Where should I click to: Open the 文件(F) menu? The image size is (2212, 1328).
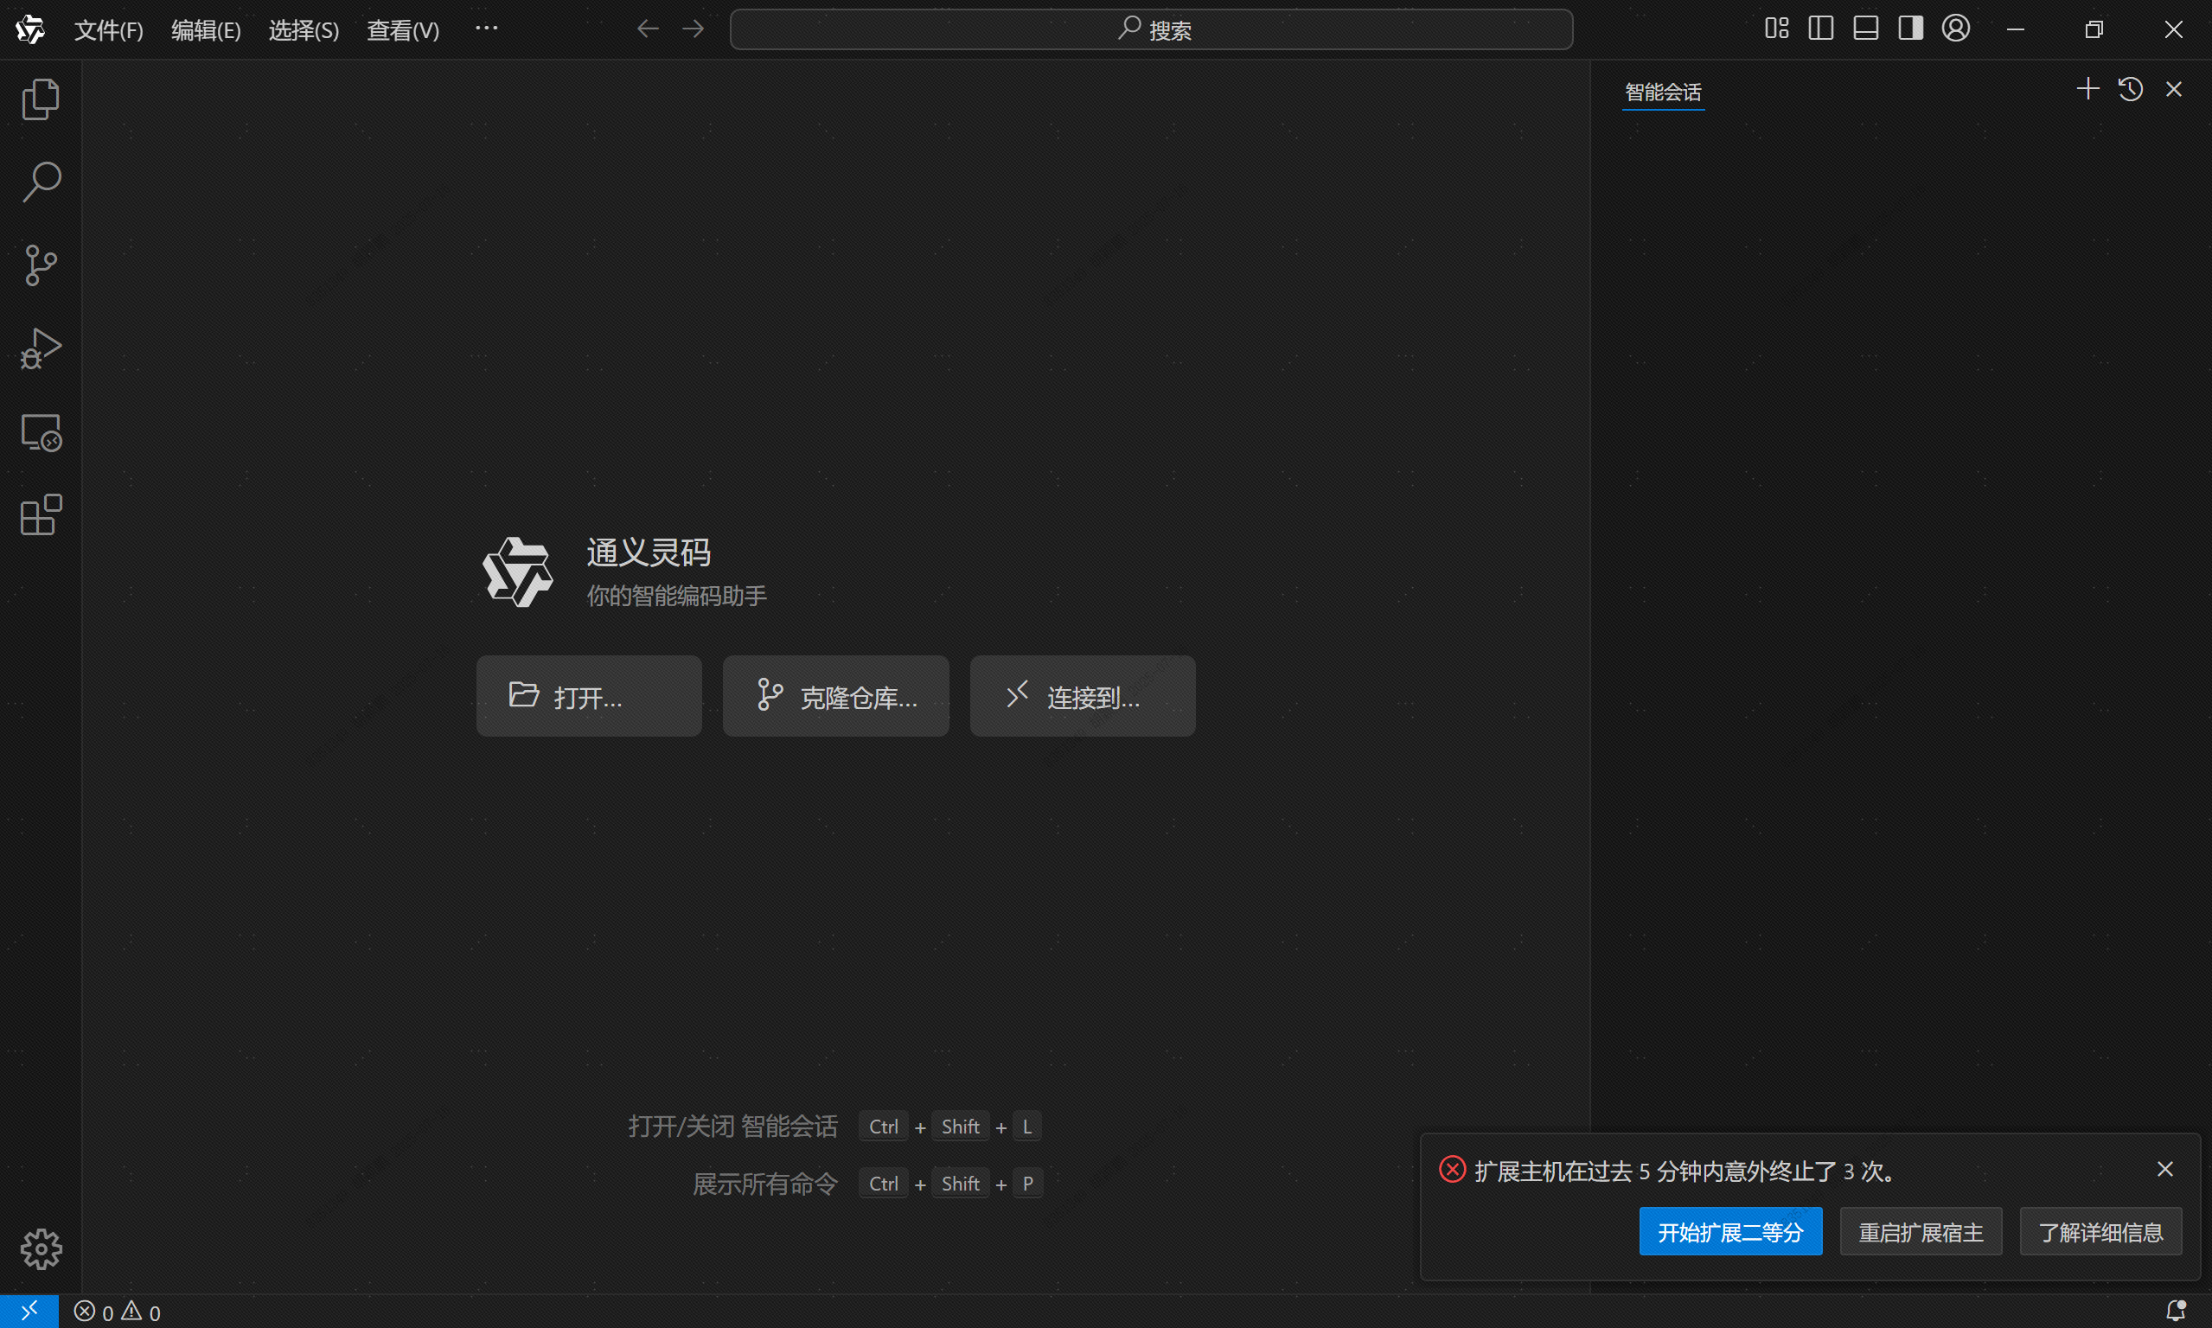coord(108,30)
